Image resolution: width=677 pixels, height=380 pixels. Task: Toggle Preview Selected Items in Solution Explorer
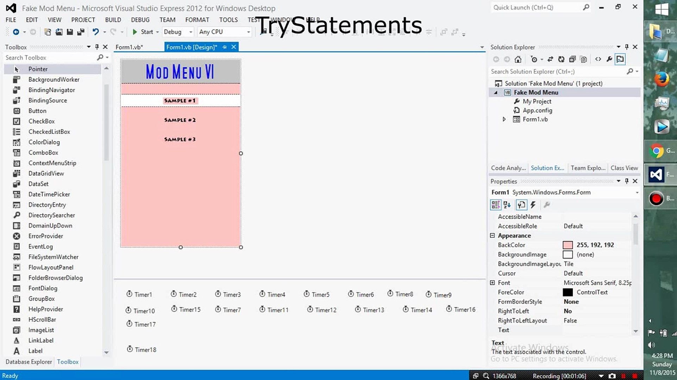coord(620,59)
